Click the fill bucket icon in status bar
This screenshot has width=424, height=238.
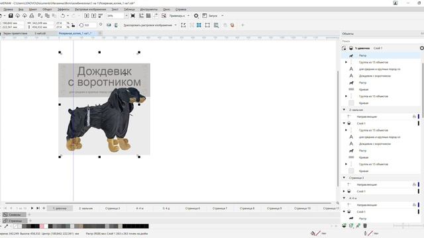313,233
